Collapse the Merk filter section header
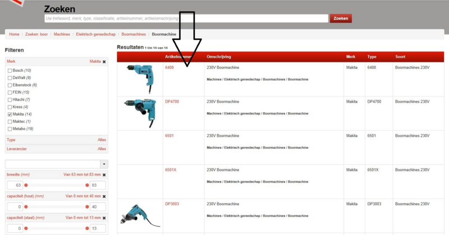449x235 pixels. pos(57,62)
